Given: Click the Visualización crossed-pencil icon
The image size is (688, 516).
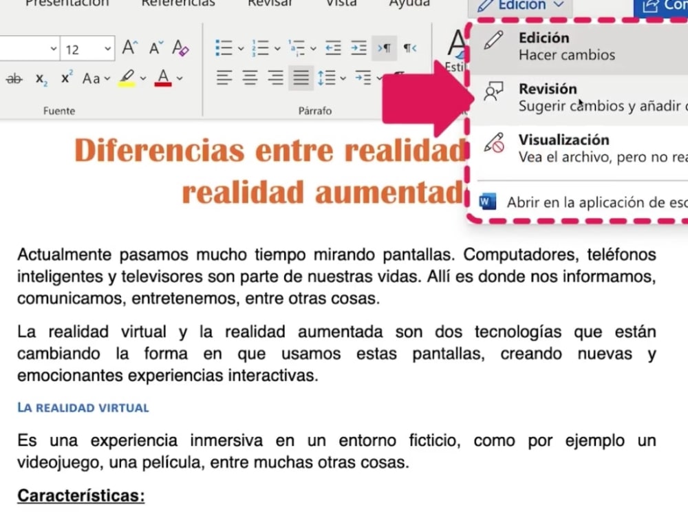Looking at the screenshot, I should pos(493,142).
